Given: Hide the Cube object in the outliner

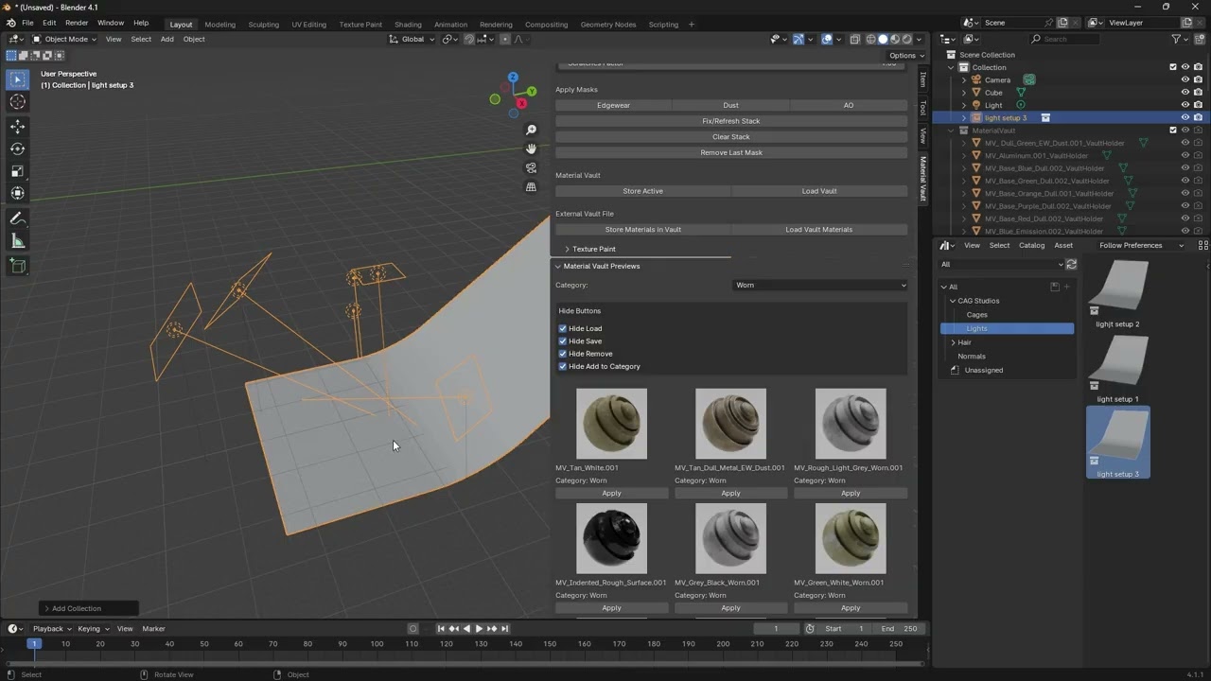Looking at the screenshot, I should point(1185,93).
